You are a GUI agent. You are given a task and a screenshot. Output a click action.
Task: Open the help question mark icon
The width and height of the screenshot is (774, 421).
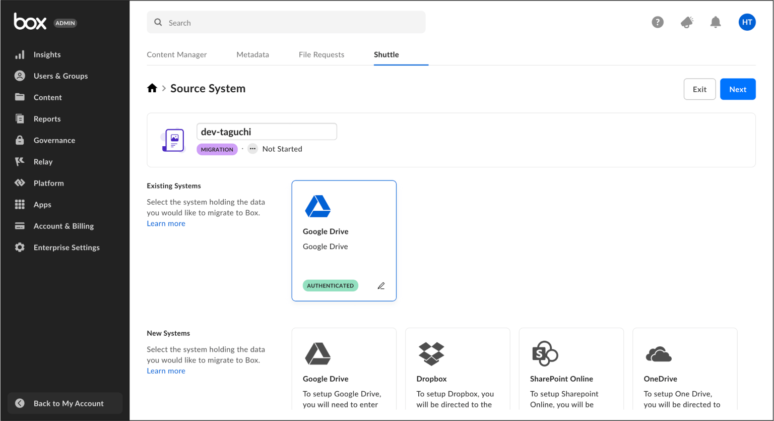[658, 22]
